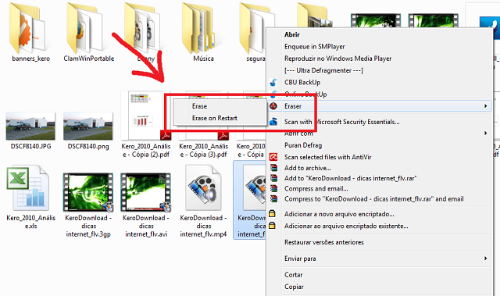Click the AntiVir red umbrella icon
Screen dimensions: 500x296
click(x=273, y=157)
